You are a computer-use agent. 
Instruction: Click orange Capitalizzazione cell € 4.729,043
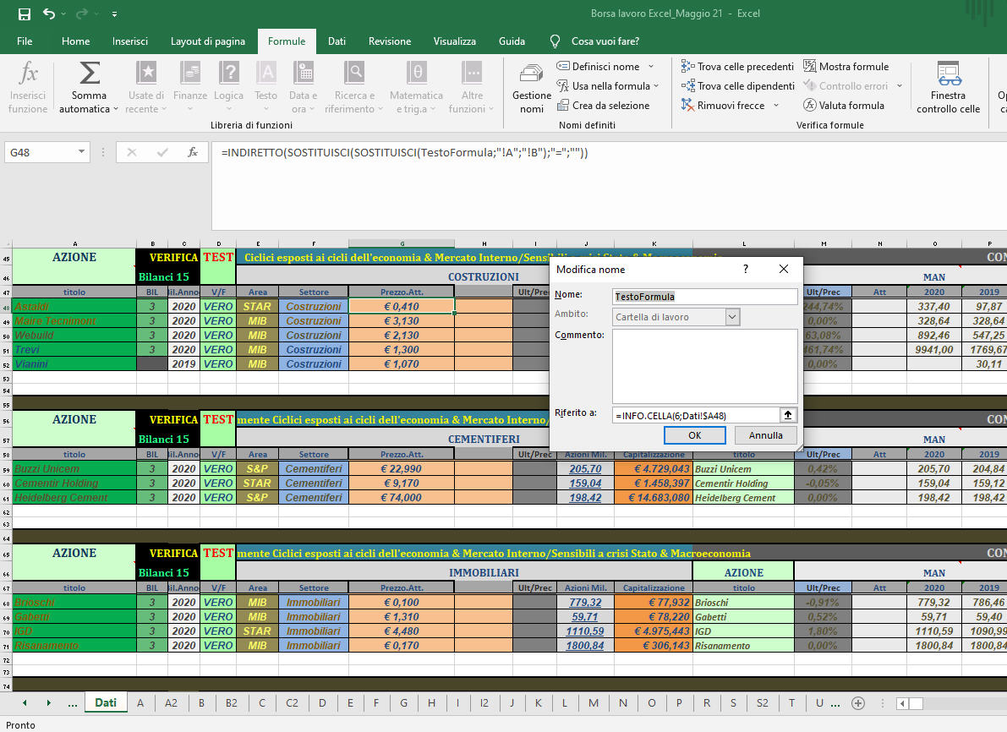tap(653, 469)
